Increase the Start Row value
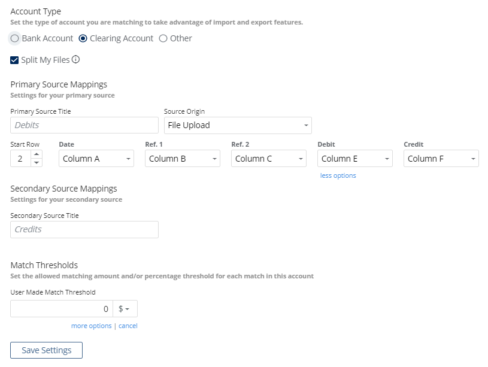This screenshot has width=488, height=367. click(37, 154)
